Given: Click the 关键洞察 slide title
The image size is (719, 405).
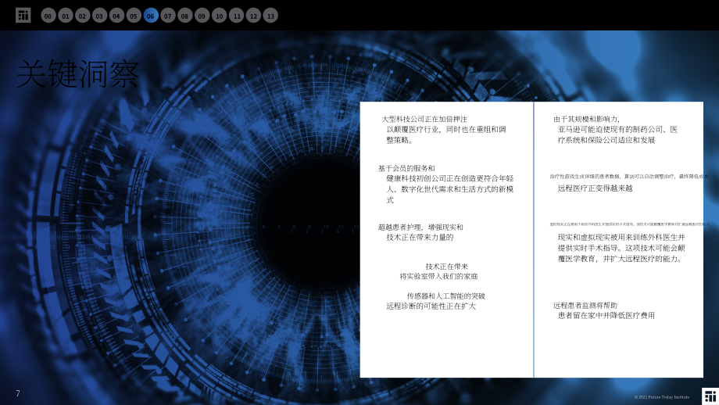Looking at the screenshot, I should [77, 73].
